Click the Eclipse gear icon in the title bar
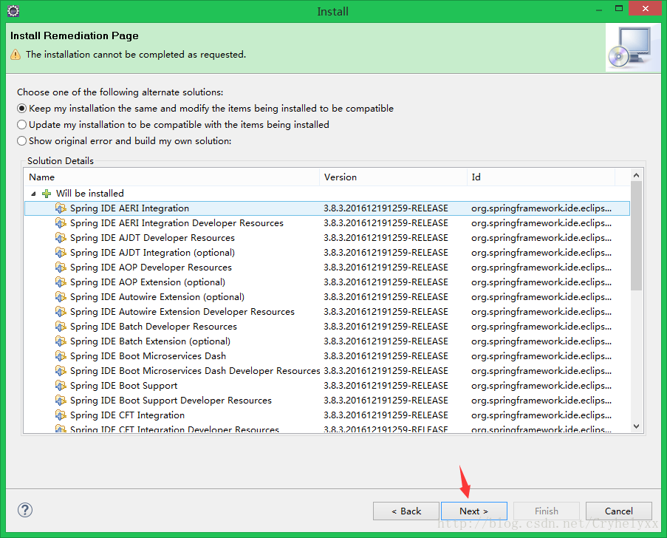Screen dimensions: 667x538 [13, 10]
